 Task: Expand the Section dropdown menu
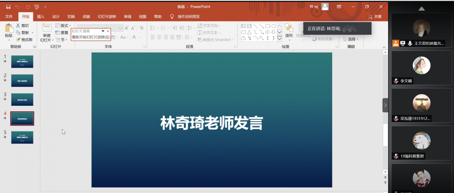[x=61, y=40]
